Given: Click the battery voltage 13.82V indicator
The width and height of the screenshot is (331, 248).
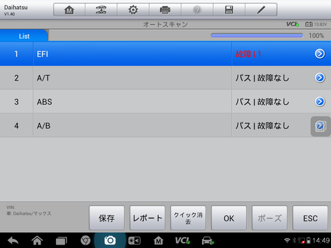Looking at the screenshot, I should tap(316, 24).
